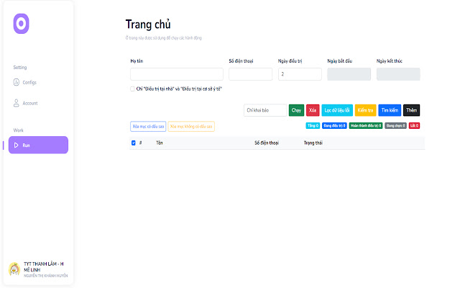
Task: Click the user avatar at bottom left
Action: (14, 269)
